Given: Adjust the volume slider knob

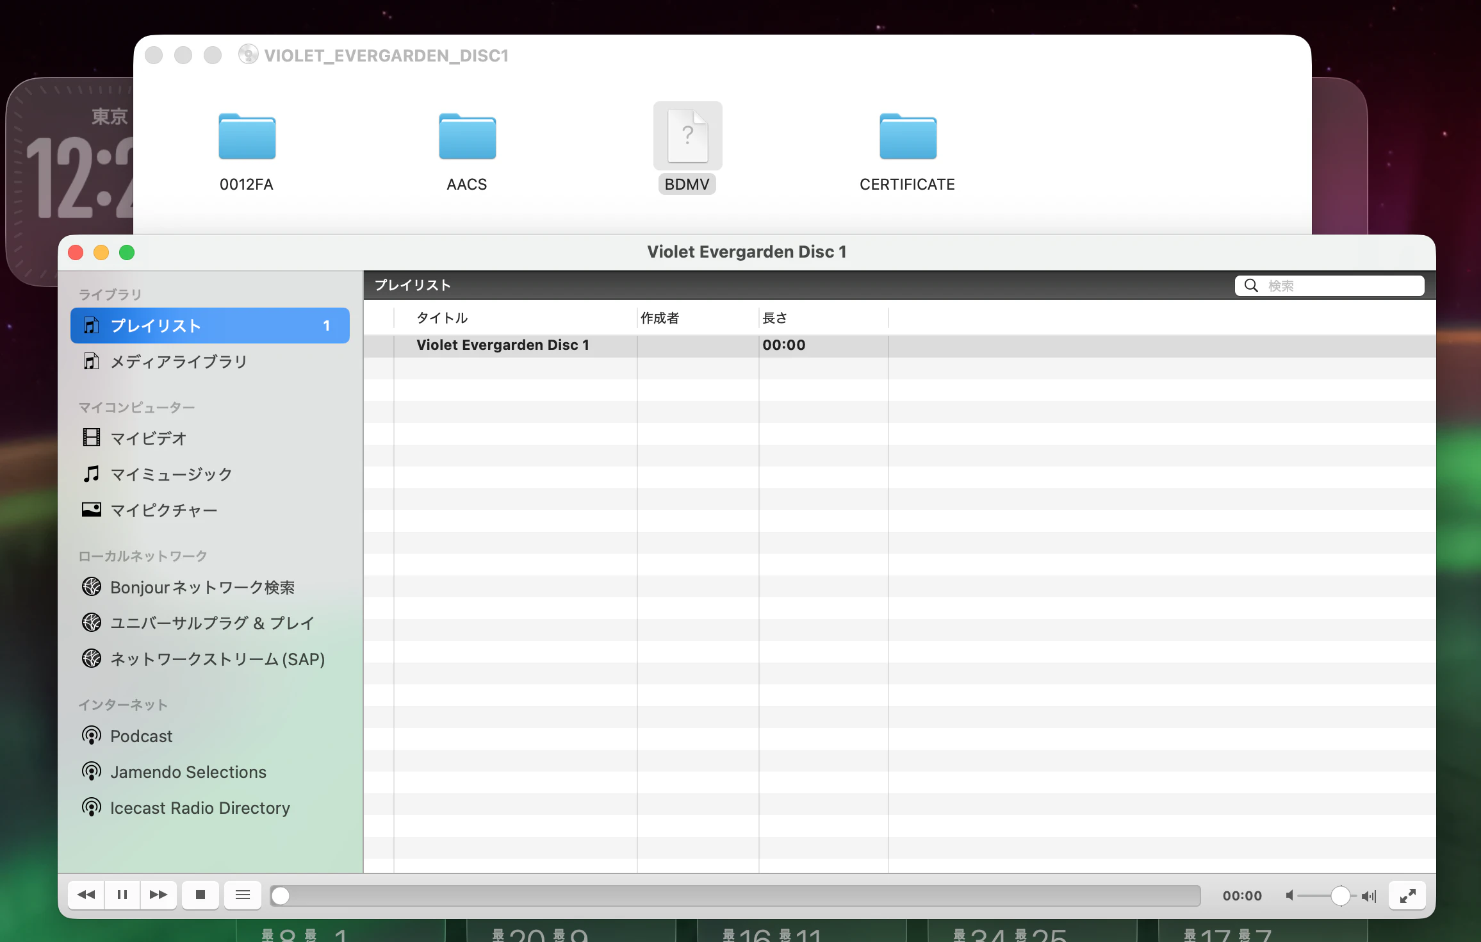Looking at the screenshot, I should pyautogui.click(x=1340, y=896).
